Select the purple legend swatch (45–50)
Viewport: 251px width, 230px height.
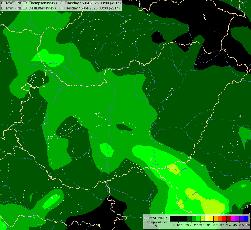click(237, 218)
